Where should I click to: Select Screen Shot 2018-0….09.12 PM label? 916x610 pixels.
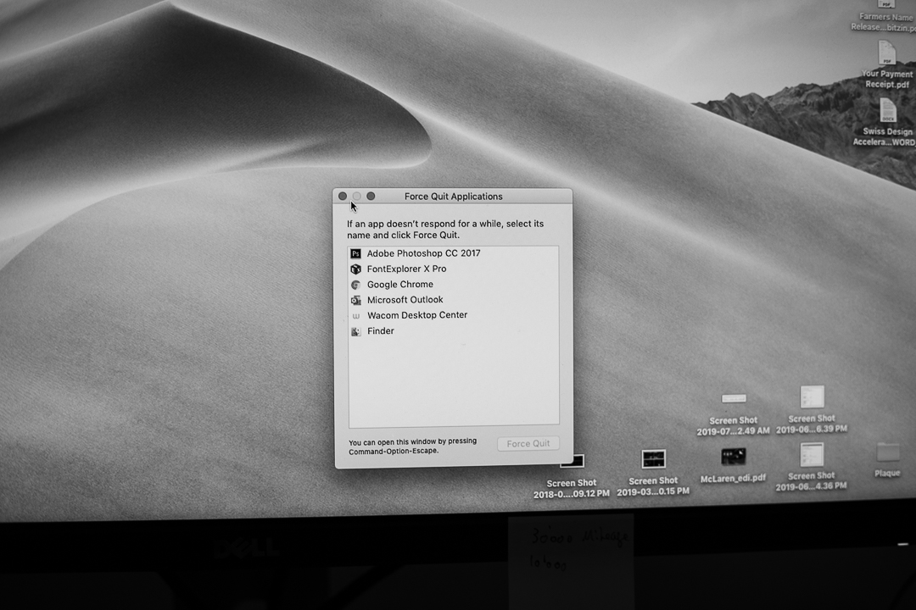click(572, 488)
